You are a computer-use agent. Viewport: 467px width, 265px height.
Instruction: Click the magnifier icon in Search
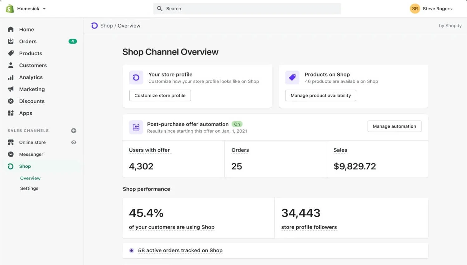coord(160,9)
